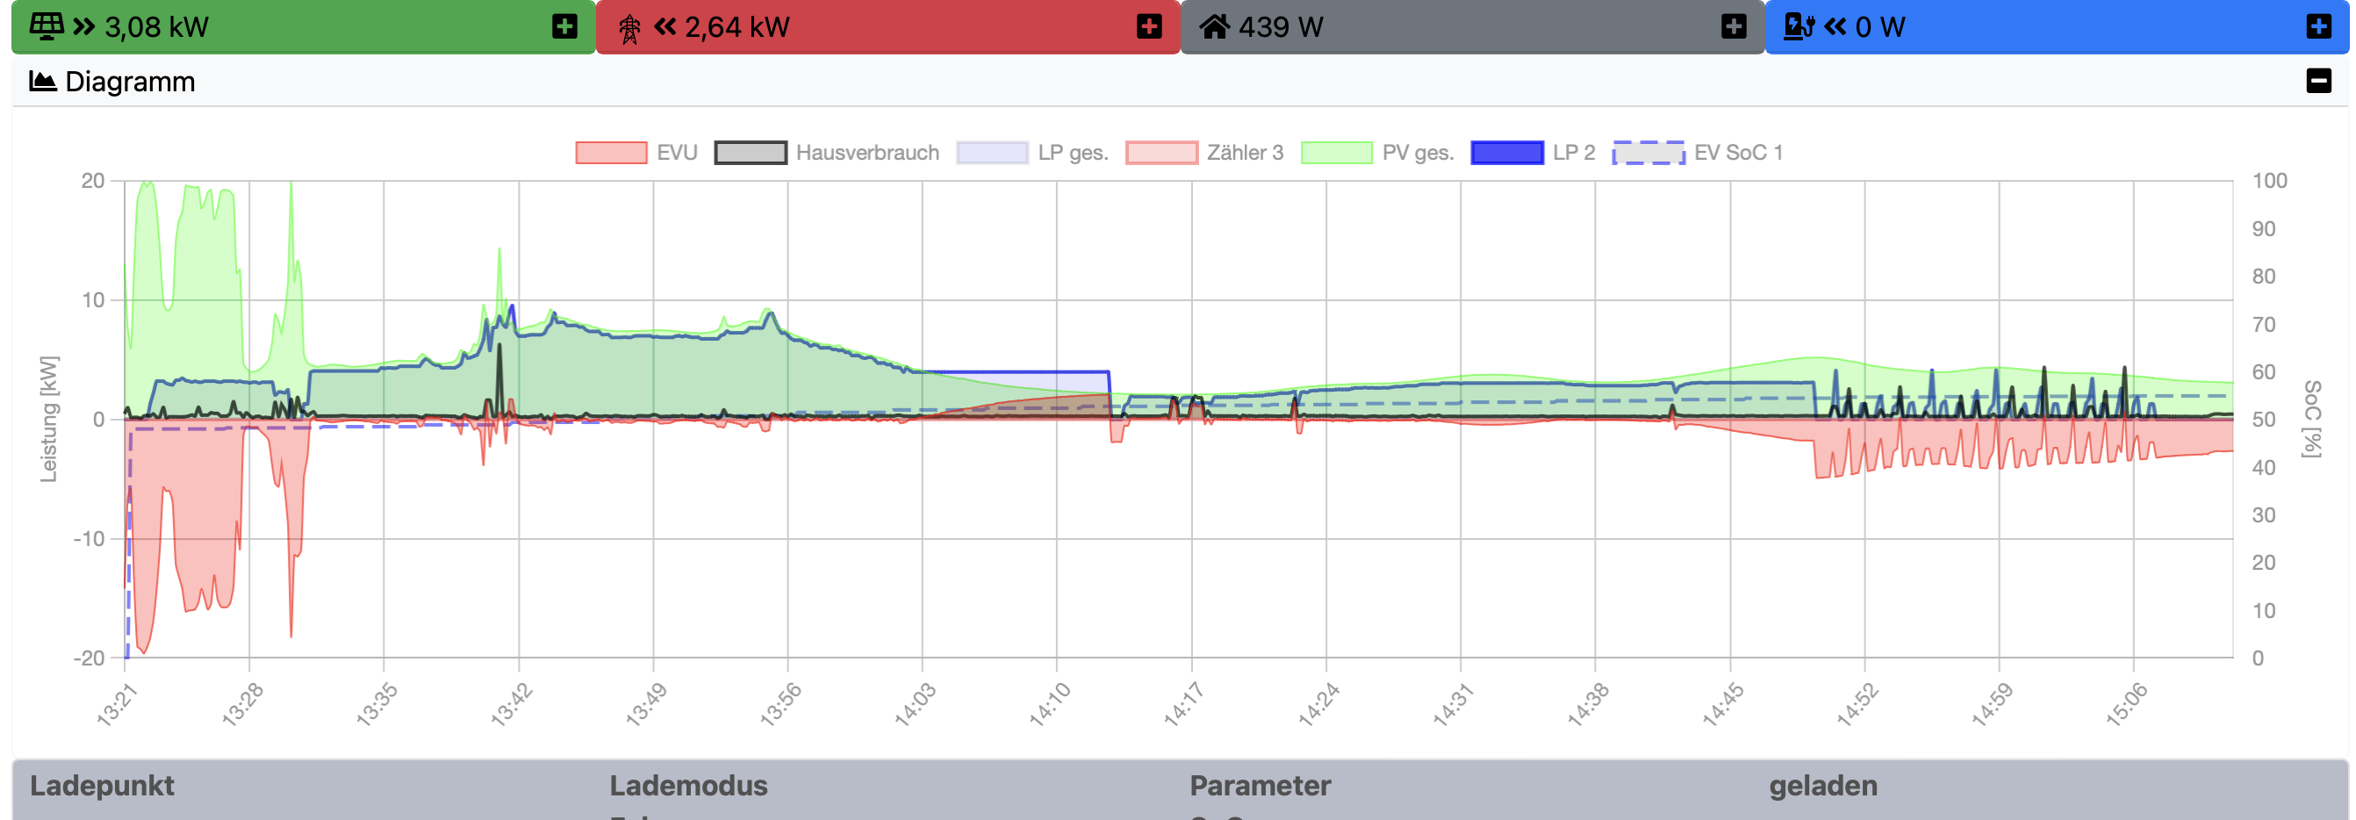The height and width of the screenshot is (820, 2356).
Task: Expand the red grid 2,64 kW panel
Action: pos(1149,26)
